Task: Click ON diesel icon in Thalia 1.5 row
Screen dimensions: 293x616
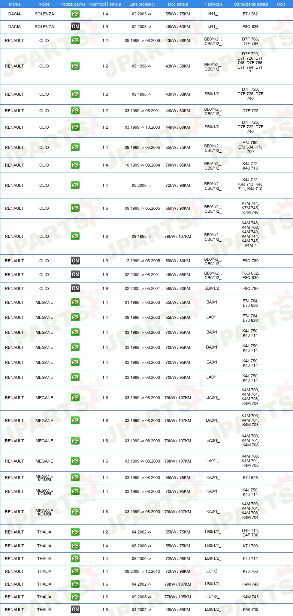Action: (x=75, y=610)
